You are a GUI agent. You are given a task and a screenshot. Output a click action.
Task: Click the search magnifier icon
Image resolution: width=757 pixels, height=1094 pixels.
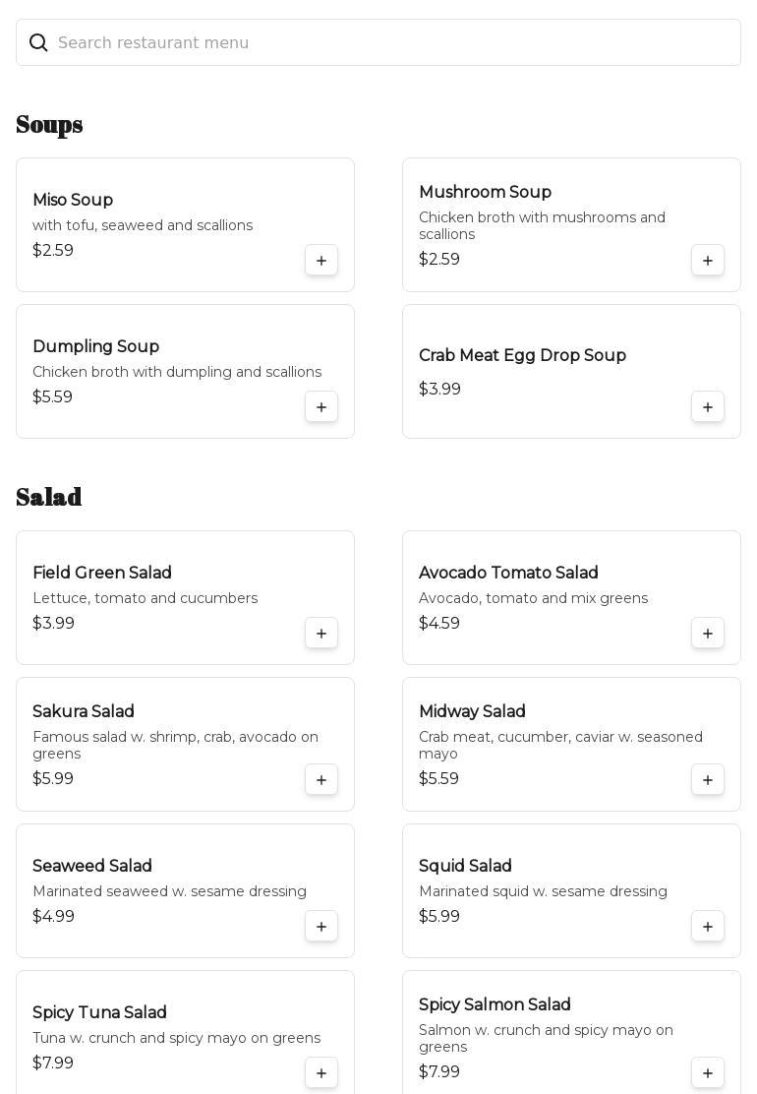click(x=38, y=43)
